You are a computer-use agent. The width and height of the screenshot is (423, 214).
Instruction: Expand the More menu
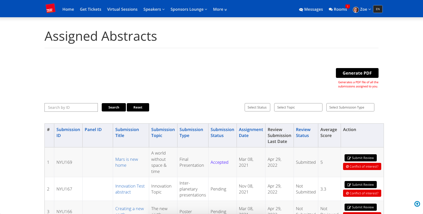[220, 9]
